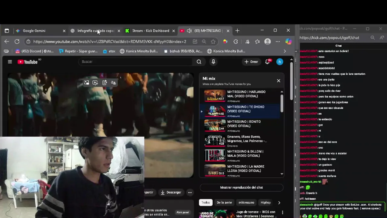This screenshot has height=218, width=387.
Task: Show more filter chips with right arrow
Action: [x=279, y=203]
